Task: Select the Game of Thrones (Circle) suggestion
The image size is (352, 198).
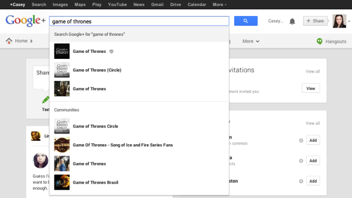Action: 139,70
